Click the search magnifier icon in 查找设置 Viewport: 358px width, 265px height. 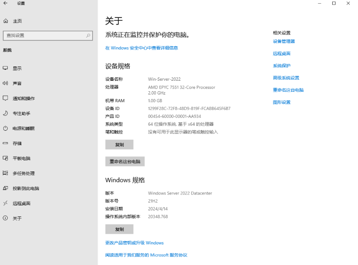(88, 35)
